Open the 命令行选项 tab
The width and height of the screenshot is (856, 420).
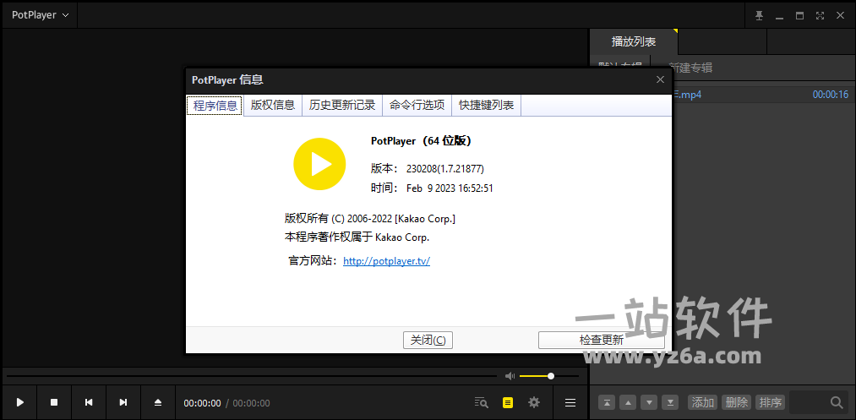pos(417,106)
